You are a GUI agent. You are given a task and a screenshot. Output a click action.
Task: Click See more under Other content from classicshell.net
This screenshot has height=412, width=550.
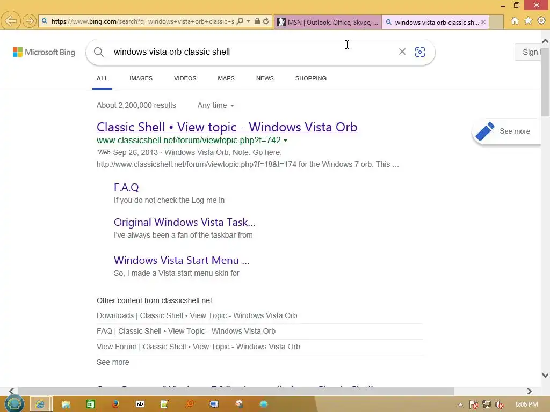tap(113, 362)
